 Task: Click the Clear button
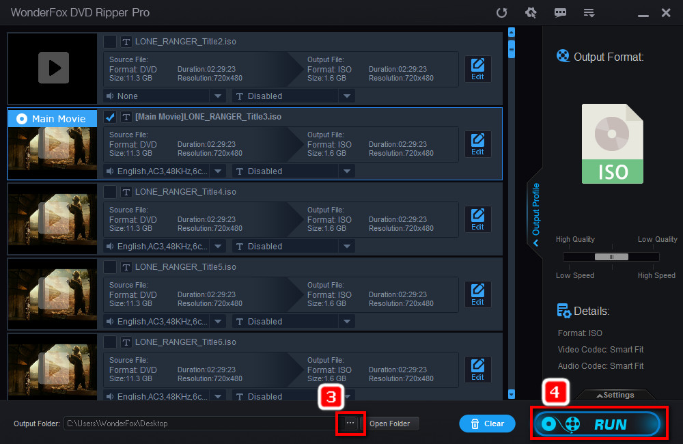coord(487,424)
